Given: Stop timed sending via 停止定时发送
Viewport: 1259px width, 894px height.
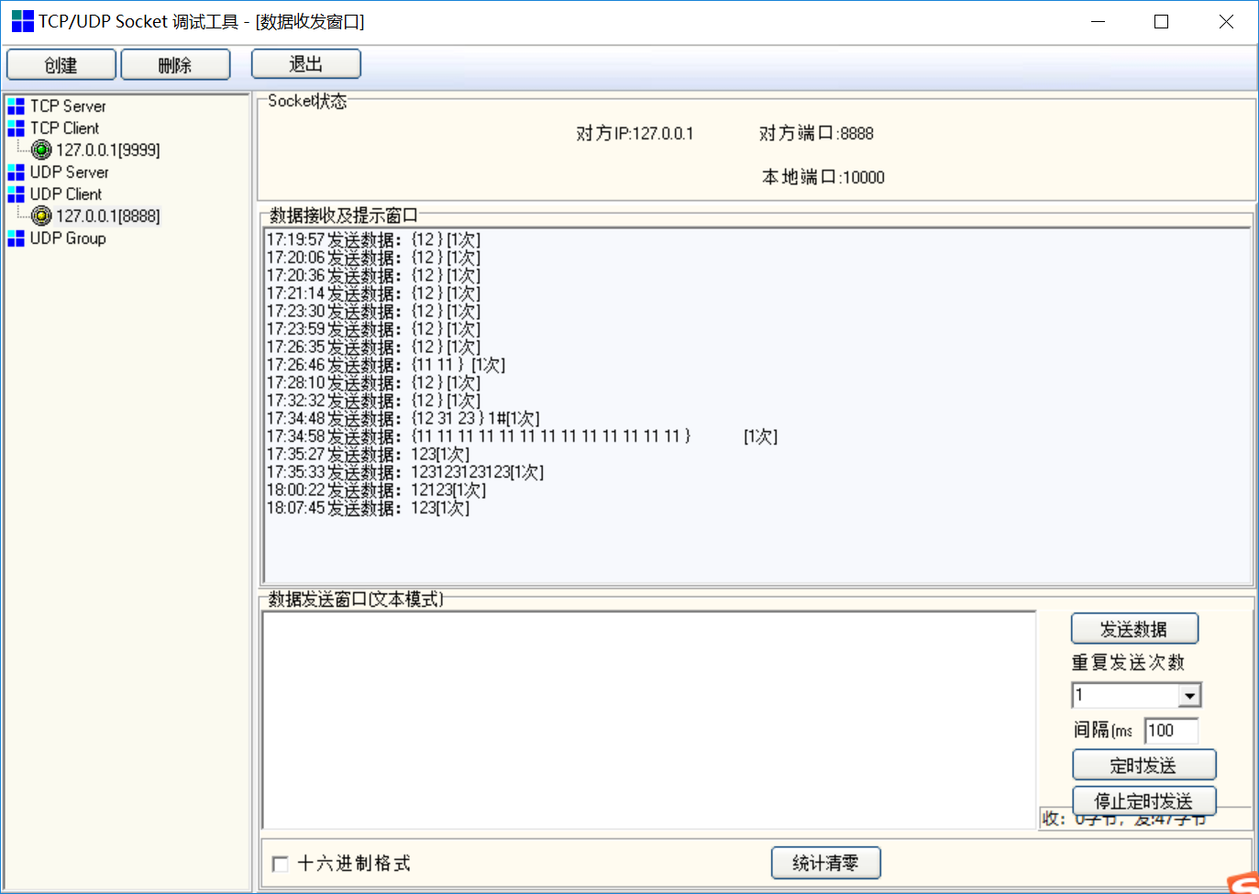Looking at the screenshot, I should [x=1143, y=800].
